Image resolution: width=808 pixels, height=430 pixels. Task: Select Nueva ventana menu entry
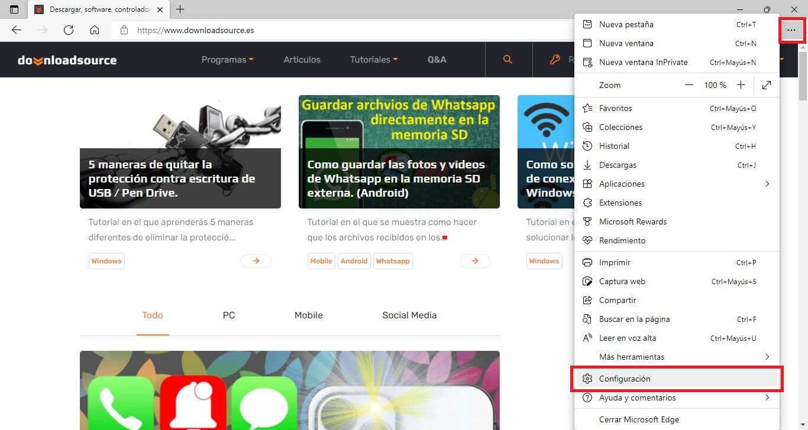point(677,43)
